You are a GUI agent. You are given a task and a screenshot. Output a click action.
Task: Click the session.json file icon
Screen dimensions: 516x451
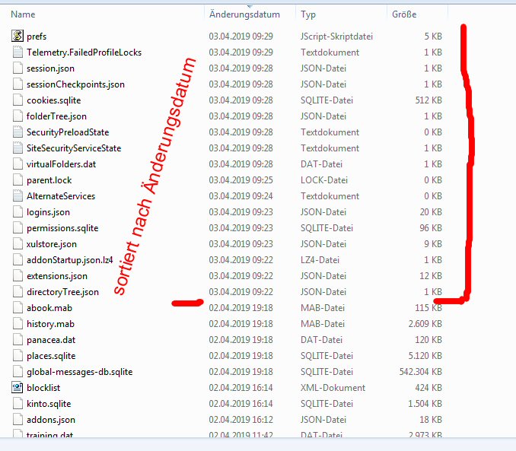tap(18, 68)
